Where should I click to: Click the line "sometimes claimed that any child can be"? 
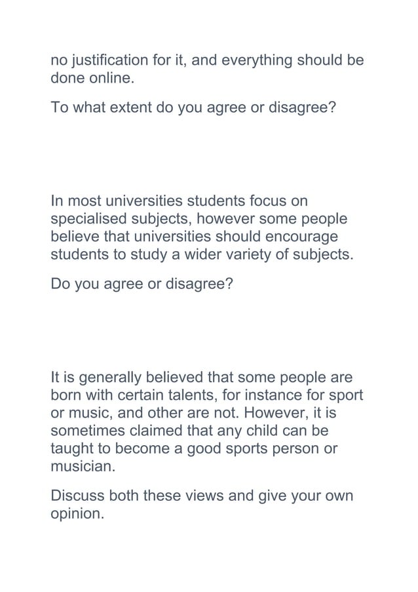(190, 432)
